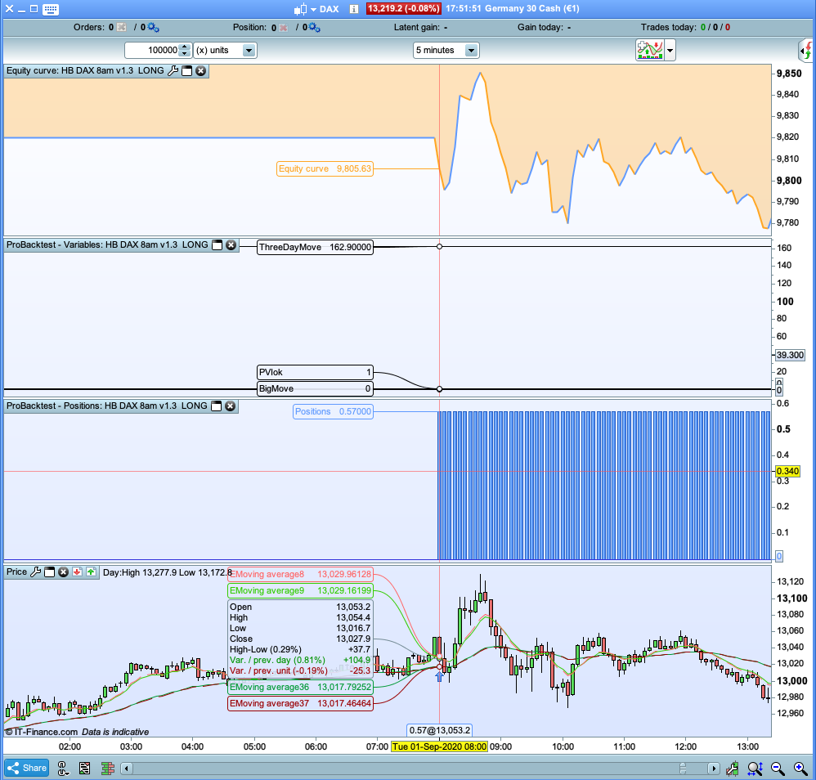Image resolution: width=816 pixels, height=780 pixels.
Task: Click the candlestick chart style icon
Action: tap(300, 9)
